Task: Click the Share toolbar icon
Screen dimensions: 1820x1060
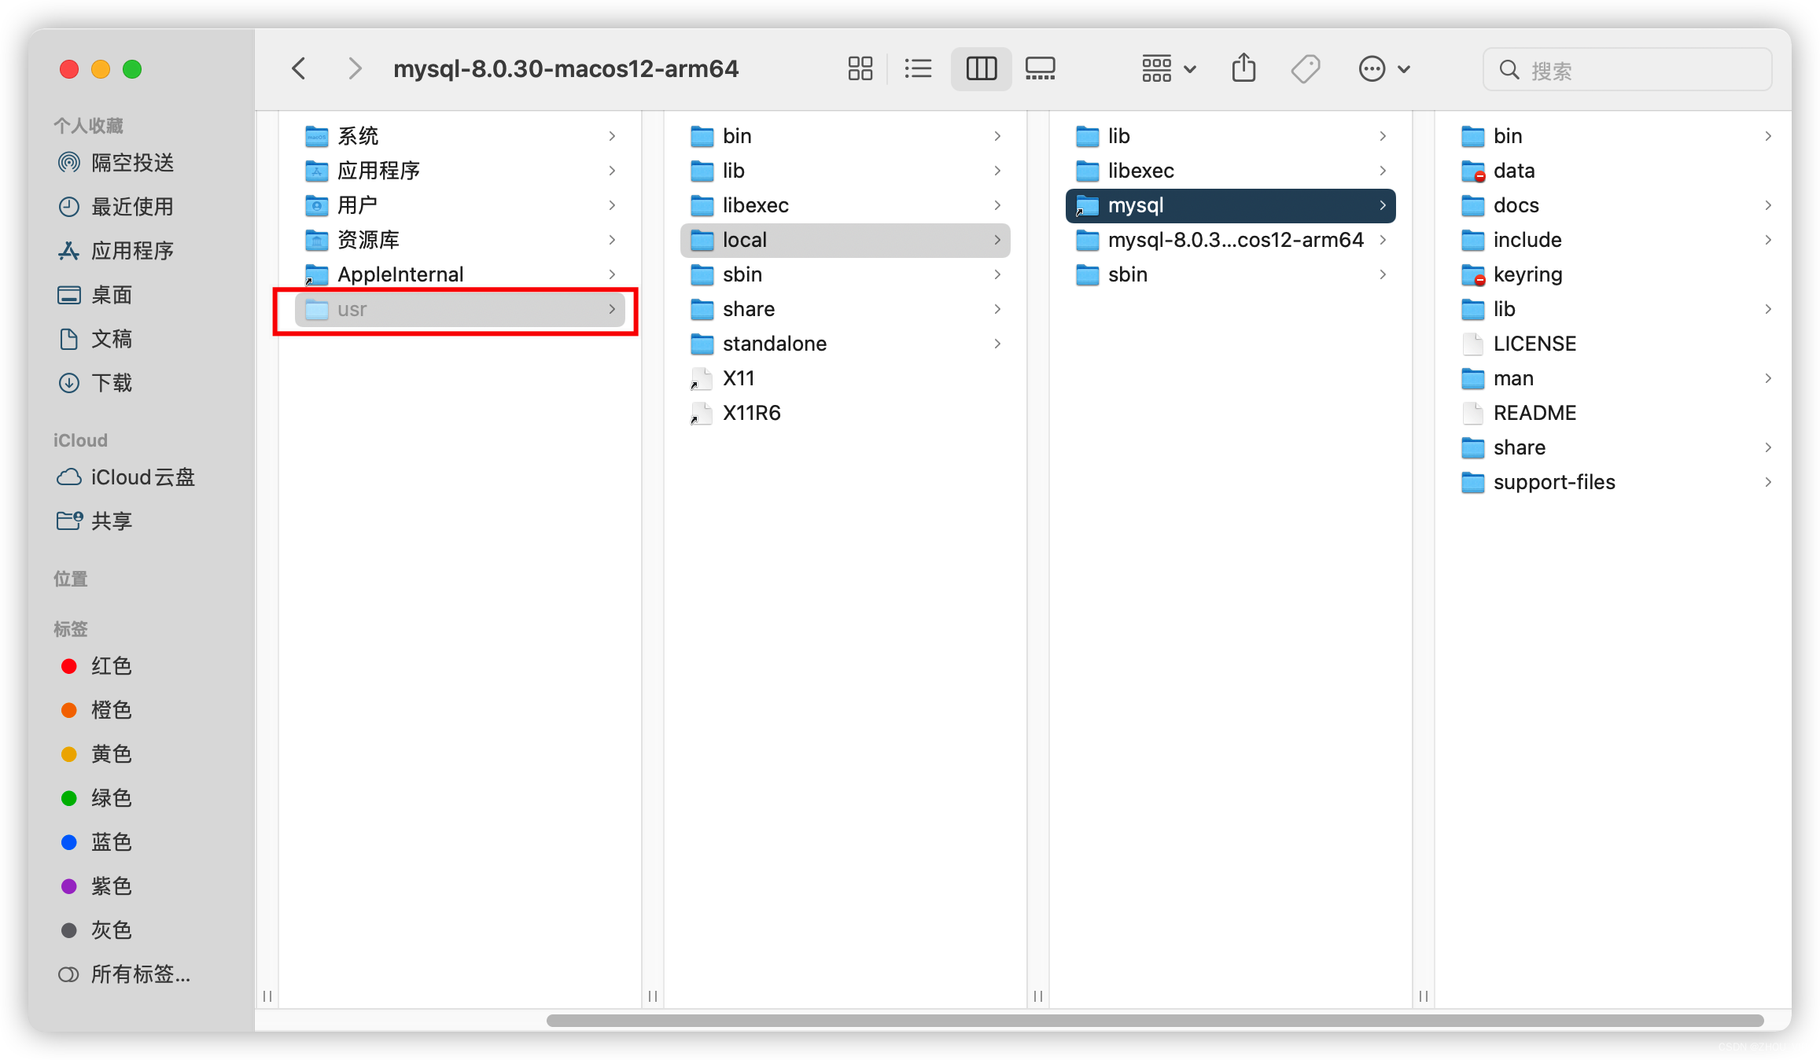Action: pos(1243,69)
